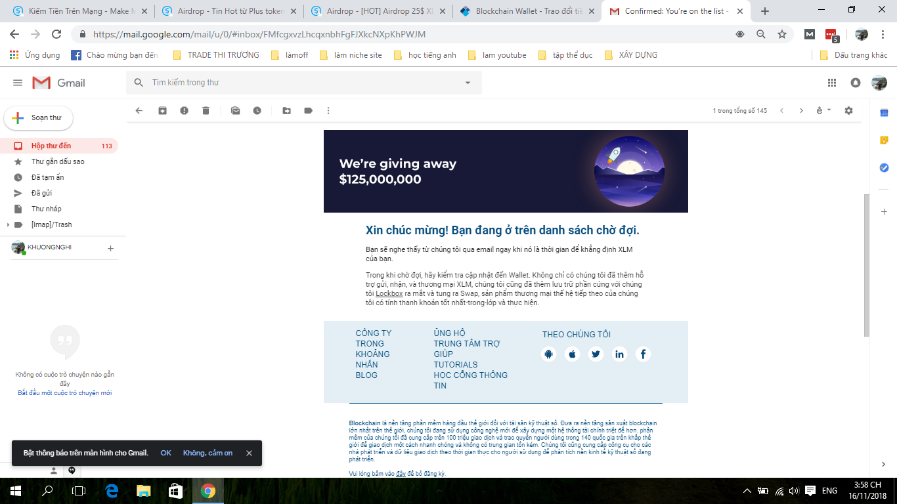Open the Google account avatar in Gmail

879,83
